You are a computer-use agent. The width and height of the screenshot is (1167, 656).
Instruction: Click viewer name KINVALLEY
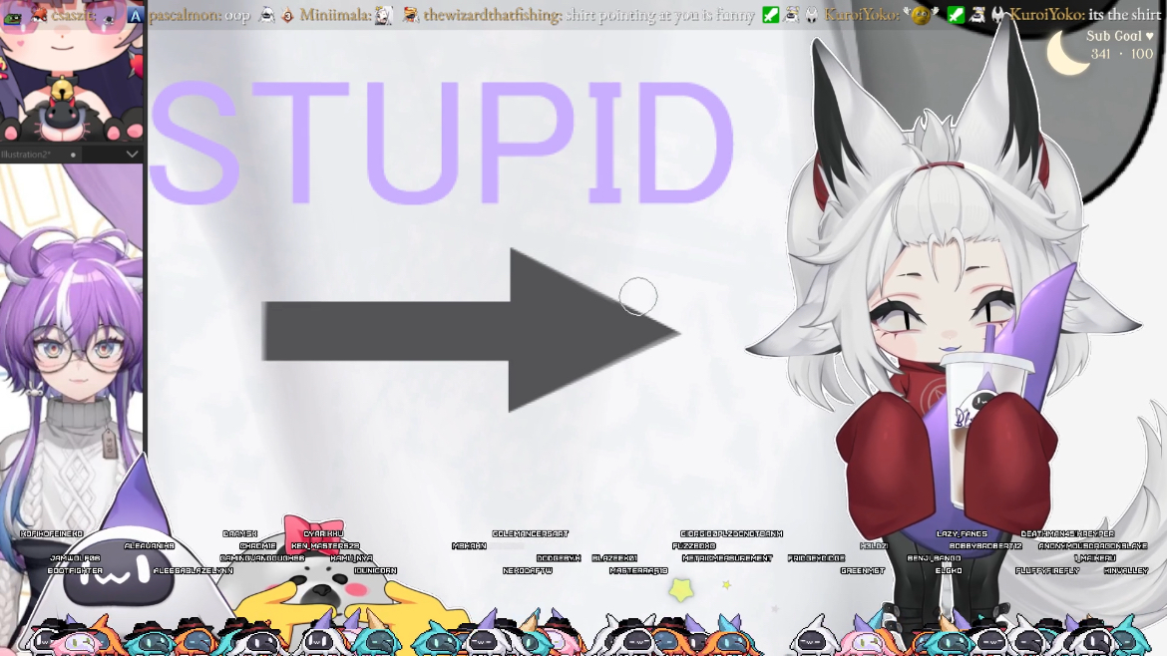coord(1126,570)
